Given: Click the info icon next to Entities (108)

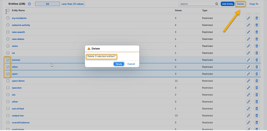Looking at the screenshot, I should 29,4.
